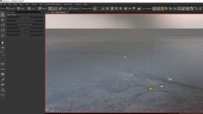Switch selection mode to Groups
Image resolution: width=203 pixels, height=114 pixels.
click(x=63, y=9)
